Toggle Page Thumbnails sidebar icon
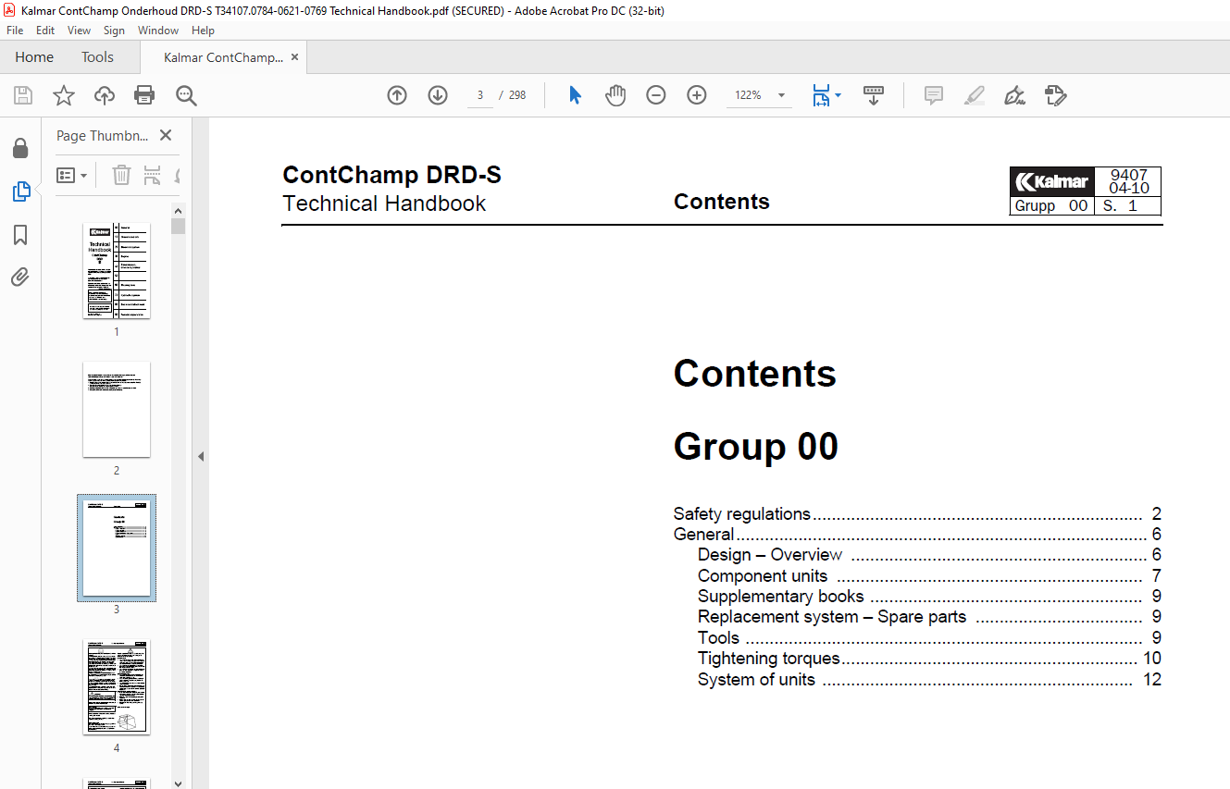Screen dimensions: 1230x789 pyautogui.click(x=20, y=191)
